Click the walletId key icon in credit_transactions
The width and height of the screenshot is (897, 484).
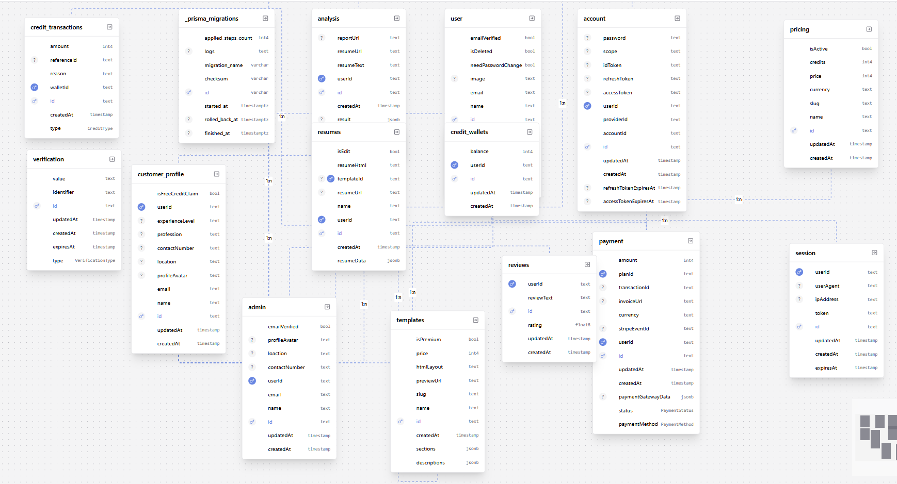[35, 87]
